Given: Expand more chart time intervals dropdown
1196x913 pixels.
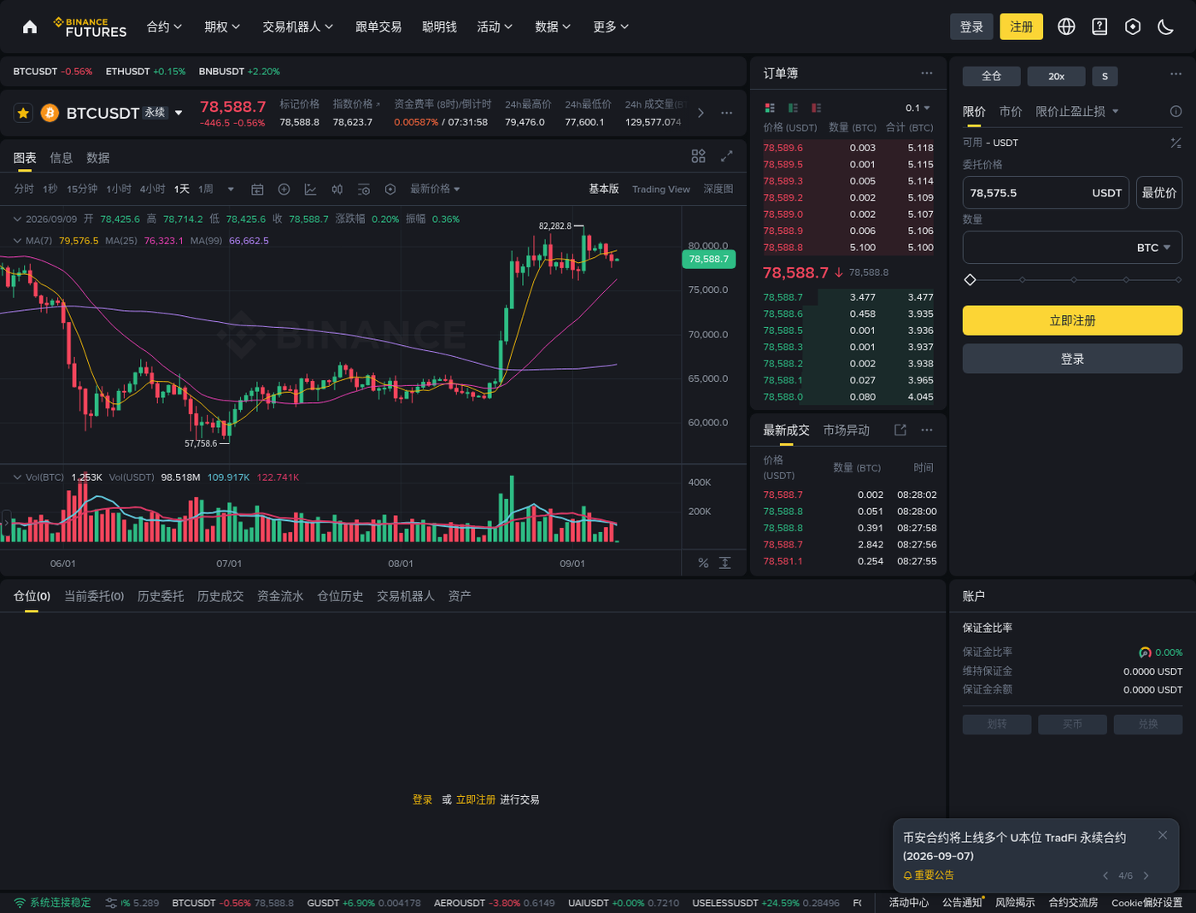Looking at the screenshot, I should coord(231,189).
